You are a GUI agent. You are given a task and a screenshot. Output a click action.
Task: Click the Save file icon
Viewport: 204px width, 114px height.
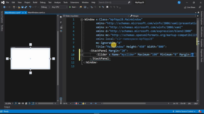[x=22, y=7]
